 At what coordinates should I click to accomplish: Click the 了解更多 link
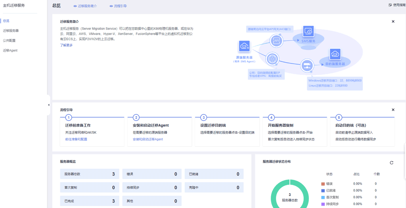(x=66, y=45)
